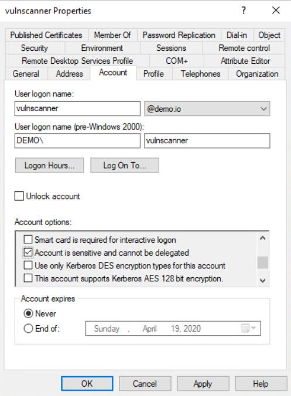
Task: Switch to the Profile tab
Action: tap(154, 74)
